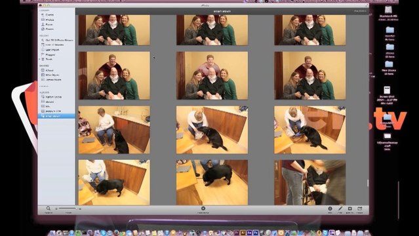Select photo with woman in pink standing behind

coord(212,75)
